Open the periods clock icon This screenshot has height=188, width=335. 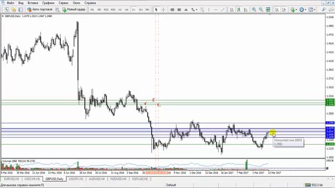(301, 9)
